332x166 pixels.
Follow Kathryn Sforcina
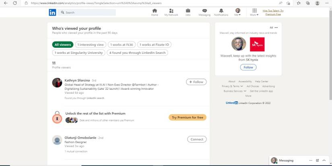[x=196, y=82]
